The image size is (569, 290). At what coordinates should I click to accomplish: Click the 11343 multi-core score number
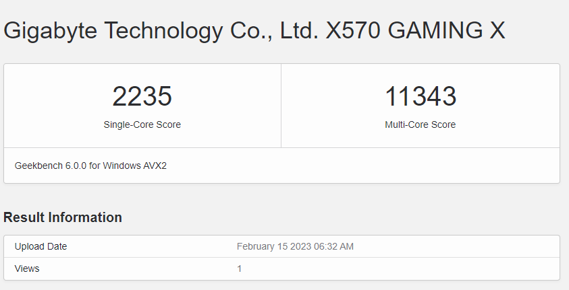420,97
